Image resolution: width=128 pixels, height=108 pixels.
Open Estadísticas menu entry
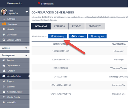(15, 35)
